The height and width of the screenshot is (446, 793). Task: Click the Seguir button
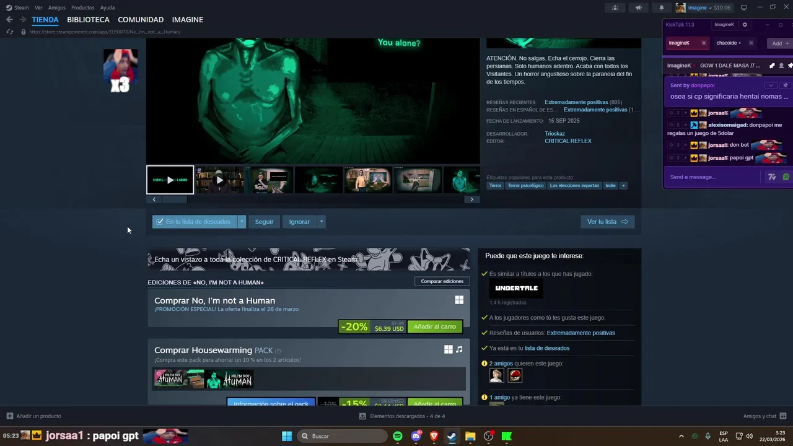(264, 222)
